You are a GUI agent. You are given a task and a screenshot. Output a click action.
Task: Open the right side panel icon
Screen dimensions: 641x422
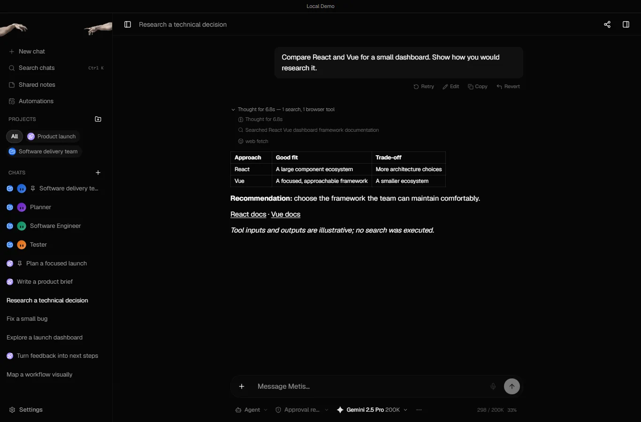[x=626, y=24]
